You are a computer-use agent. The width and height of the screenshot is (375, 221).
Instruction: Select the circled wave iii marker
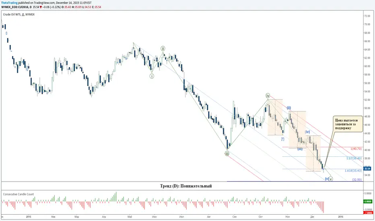pos(227,153)
